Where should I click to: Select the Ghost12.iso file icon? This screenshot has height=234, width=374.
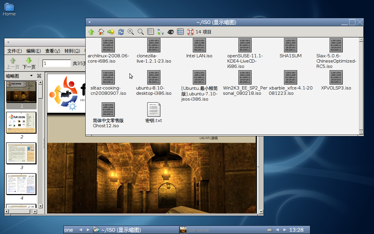click(108, 110)
